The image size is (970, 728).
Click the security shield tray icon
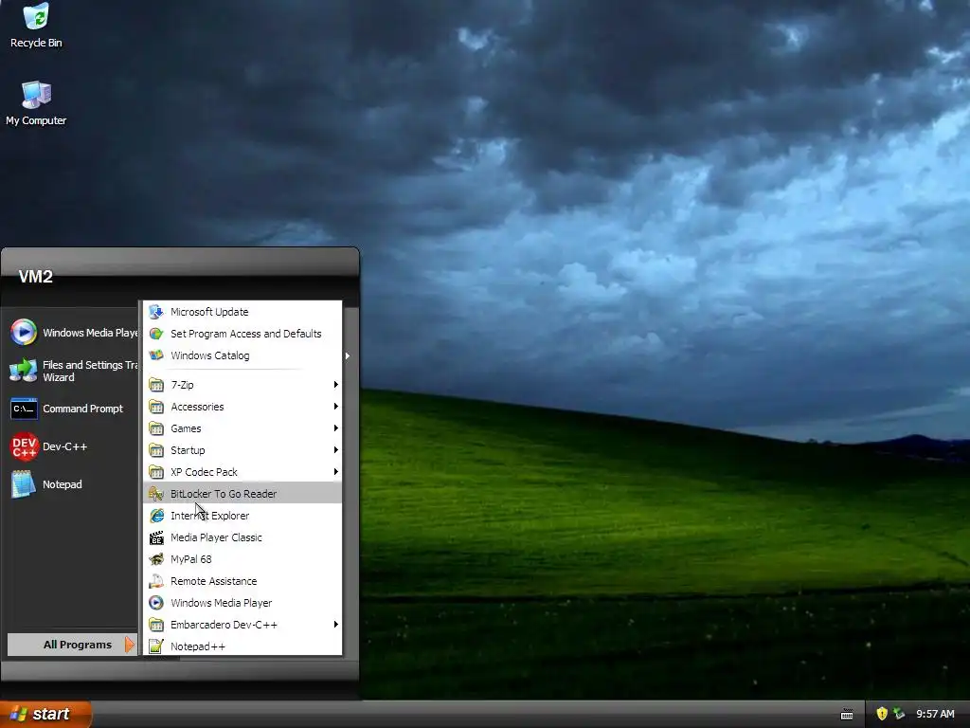tap(882, 714)
